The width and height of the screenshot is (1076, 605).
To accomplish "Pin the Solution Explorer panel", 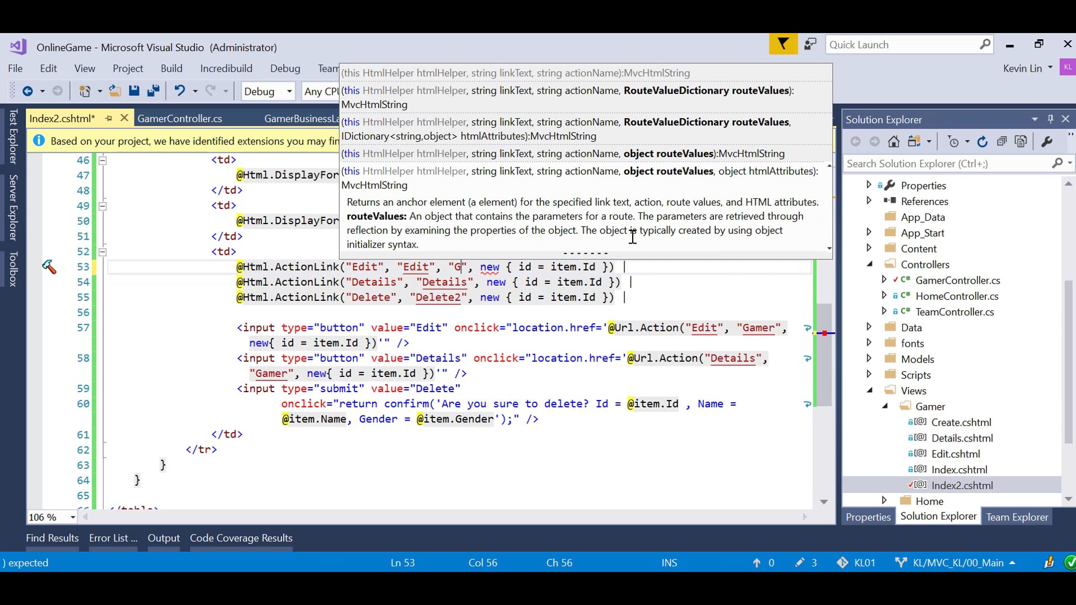I will click(1051, 119).
